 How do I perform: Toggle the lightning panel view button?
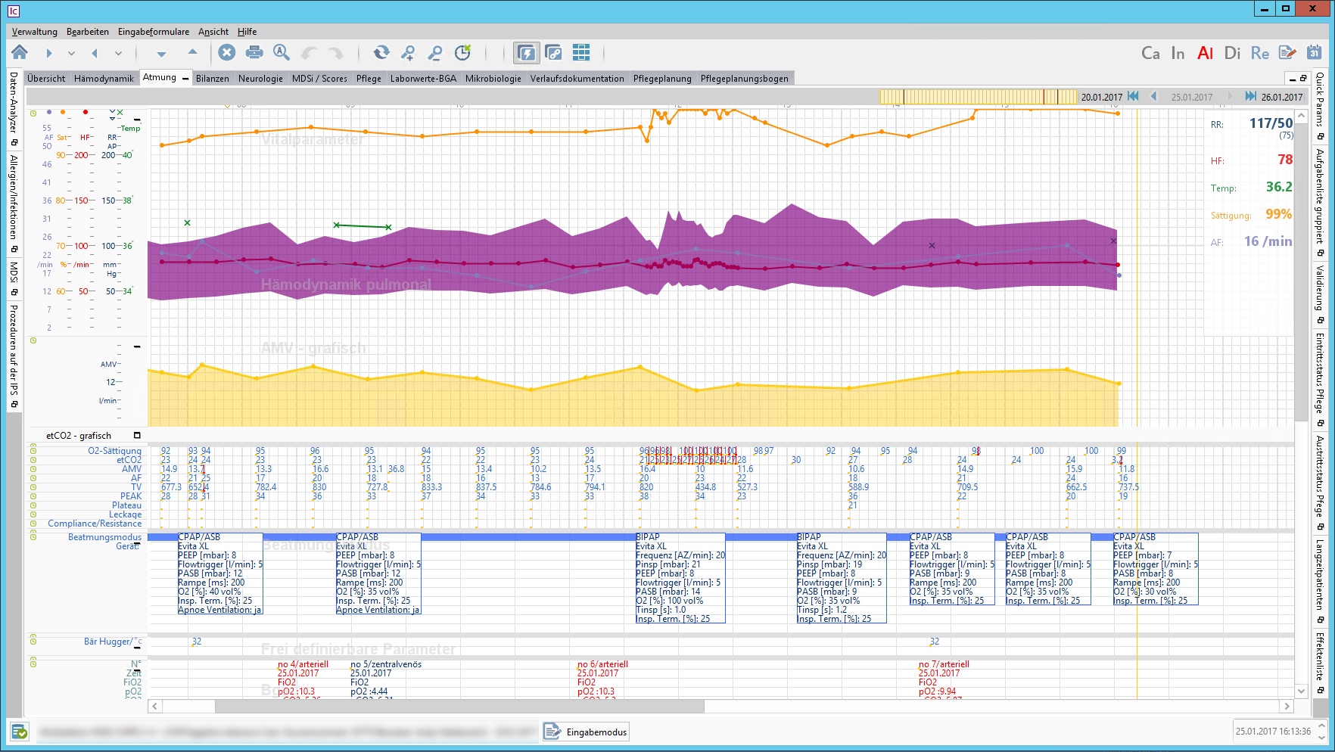click(x=526, y=52)
